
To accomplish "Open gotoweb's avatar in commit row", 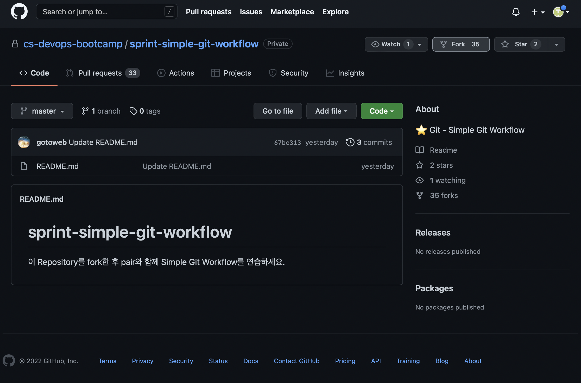I will pyautogui.click(x=24, y=142).
